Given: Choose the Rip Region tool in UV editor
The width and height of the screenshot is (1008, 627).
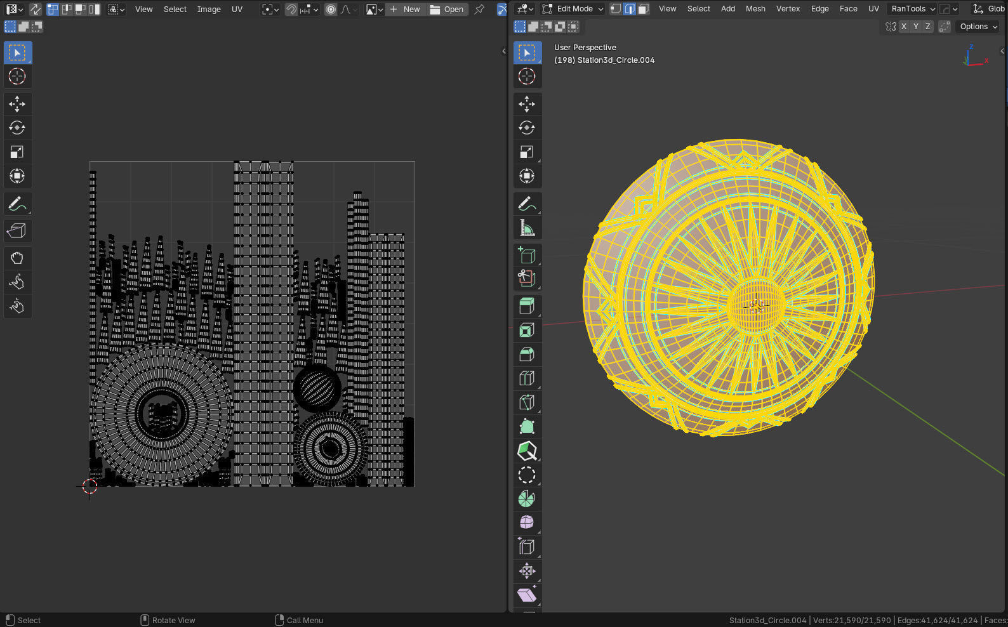Looking at the screenshot, I should 17,231.
